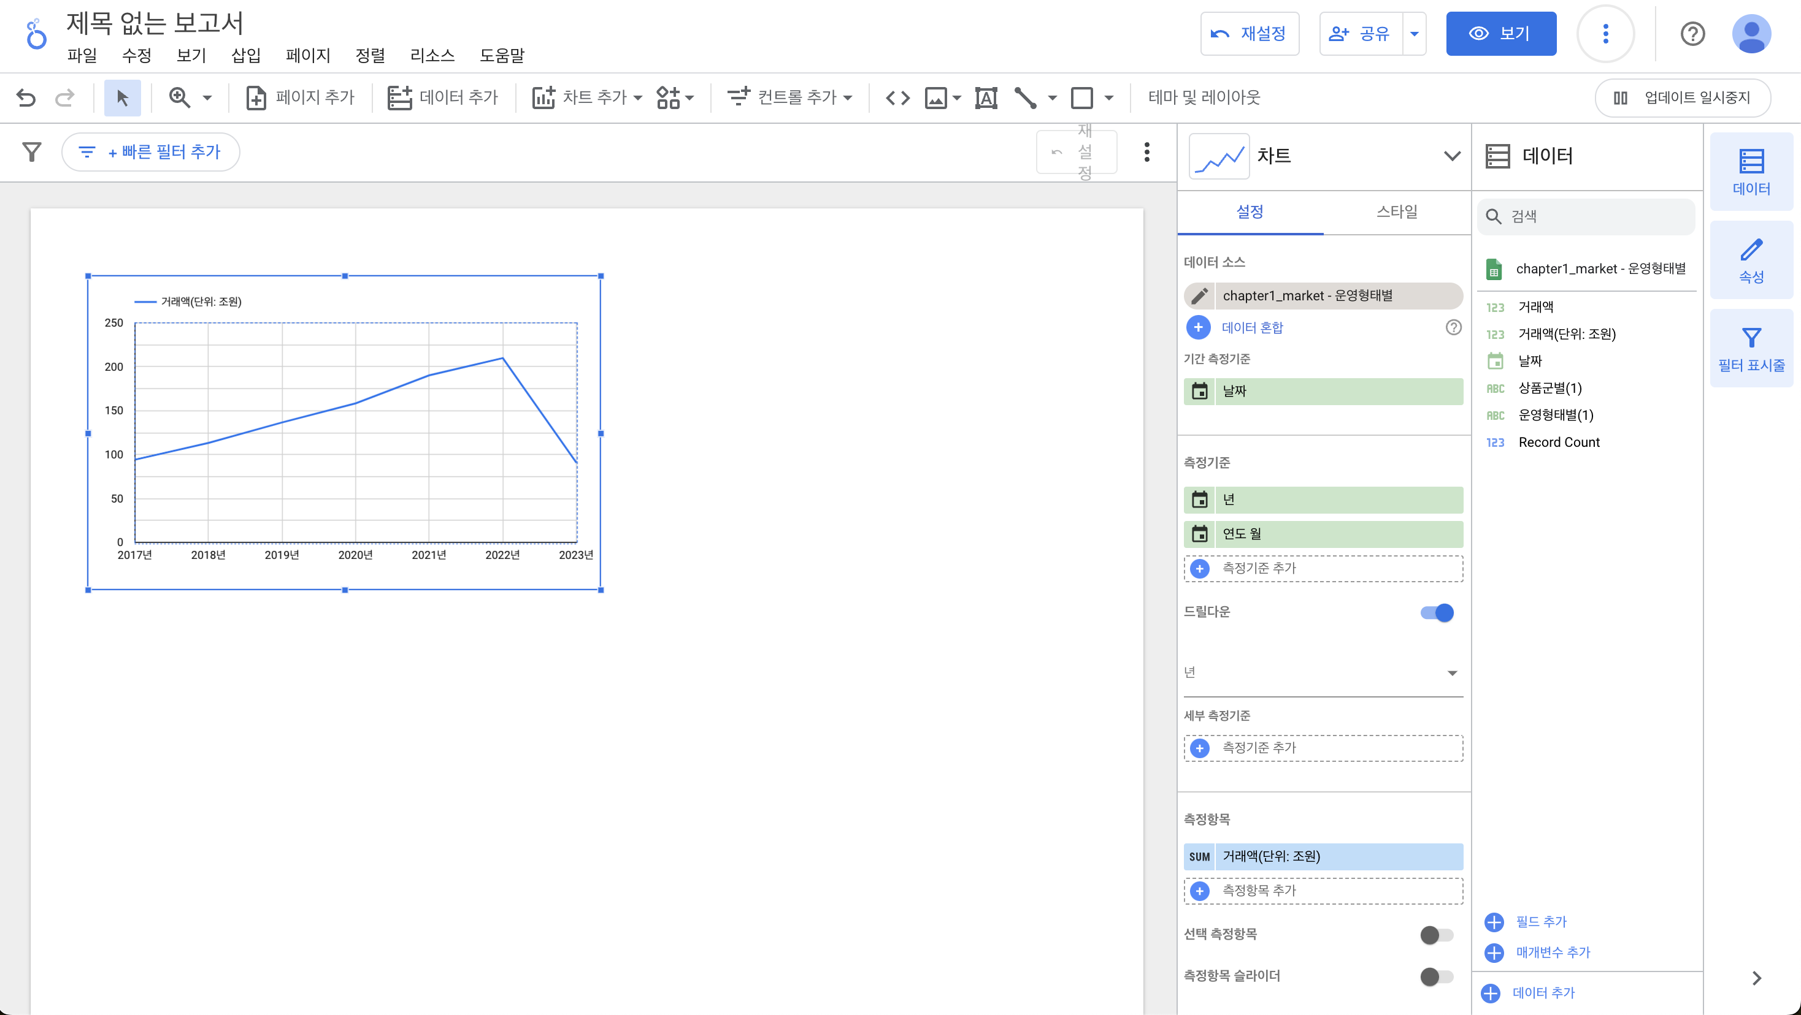The width and height of the screenshot is (1801, 1015).
Task: Enable the 선택 측정항목 toggle
Action: coord(1437,935)
